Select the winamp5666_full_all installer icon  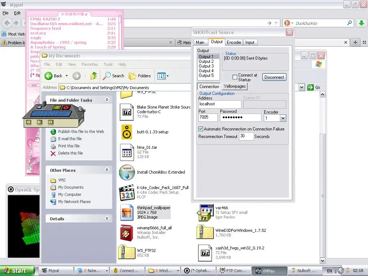(x=127, y=233)
